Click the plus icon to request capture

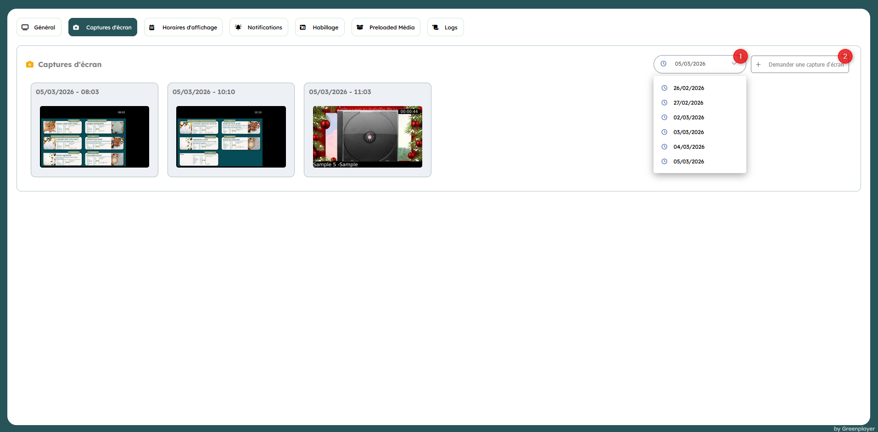click(x=758, y=65)
